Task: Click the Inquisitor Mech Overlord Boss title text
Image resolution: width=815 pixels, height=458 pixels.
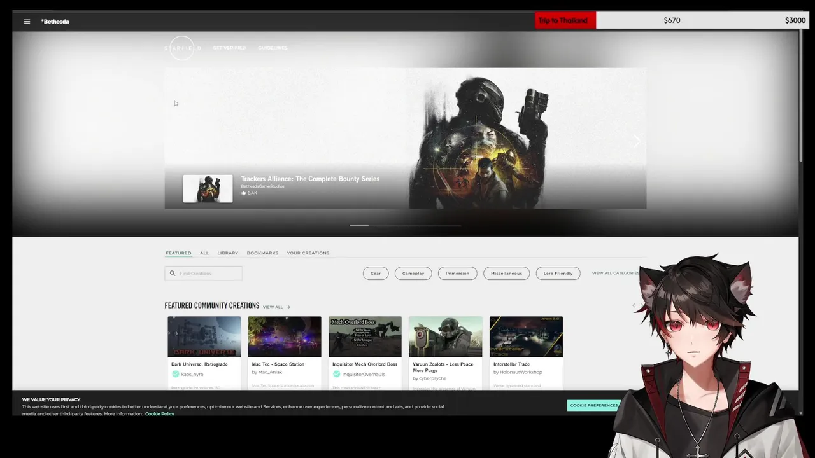Action: (x=365, y=364)
